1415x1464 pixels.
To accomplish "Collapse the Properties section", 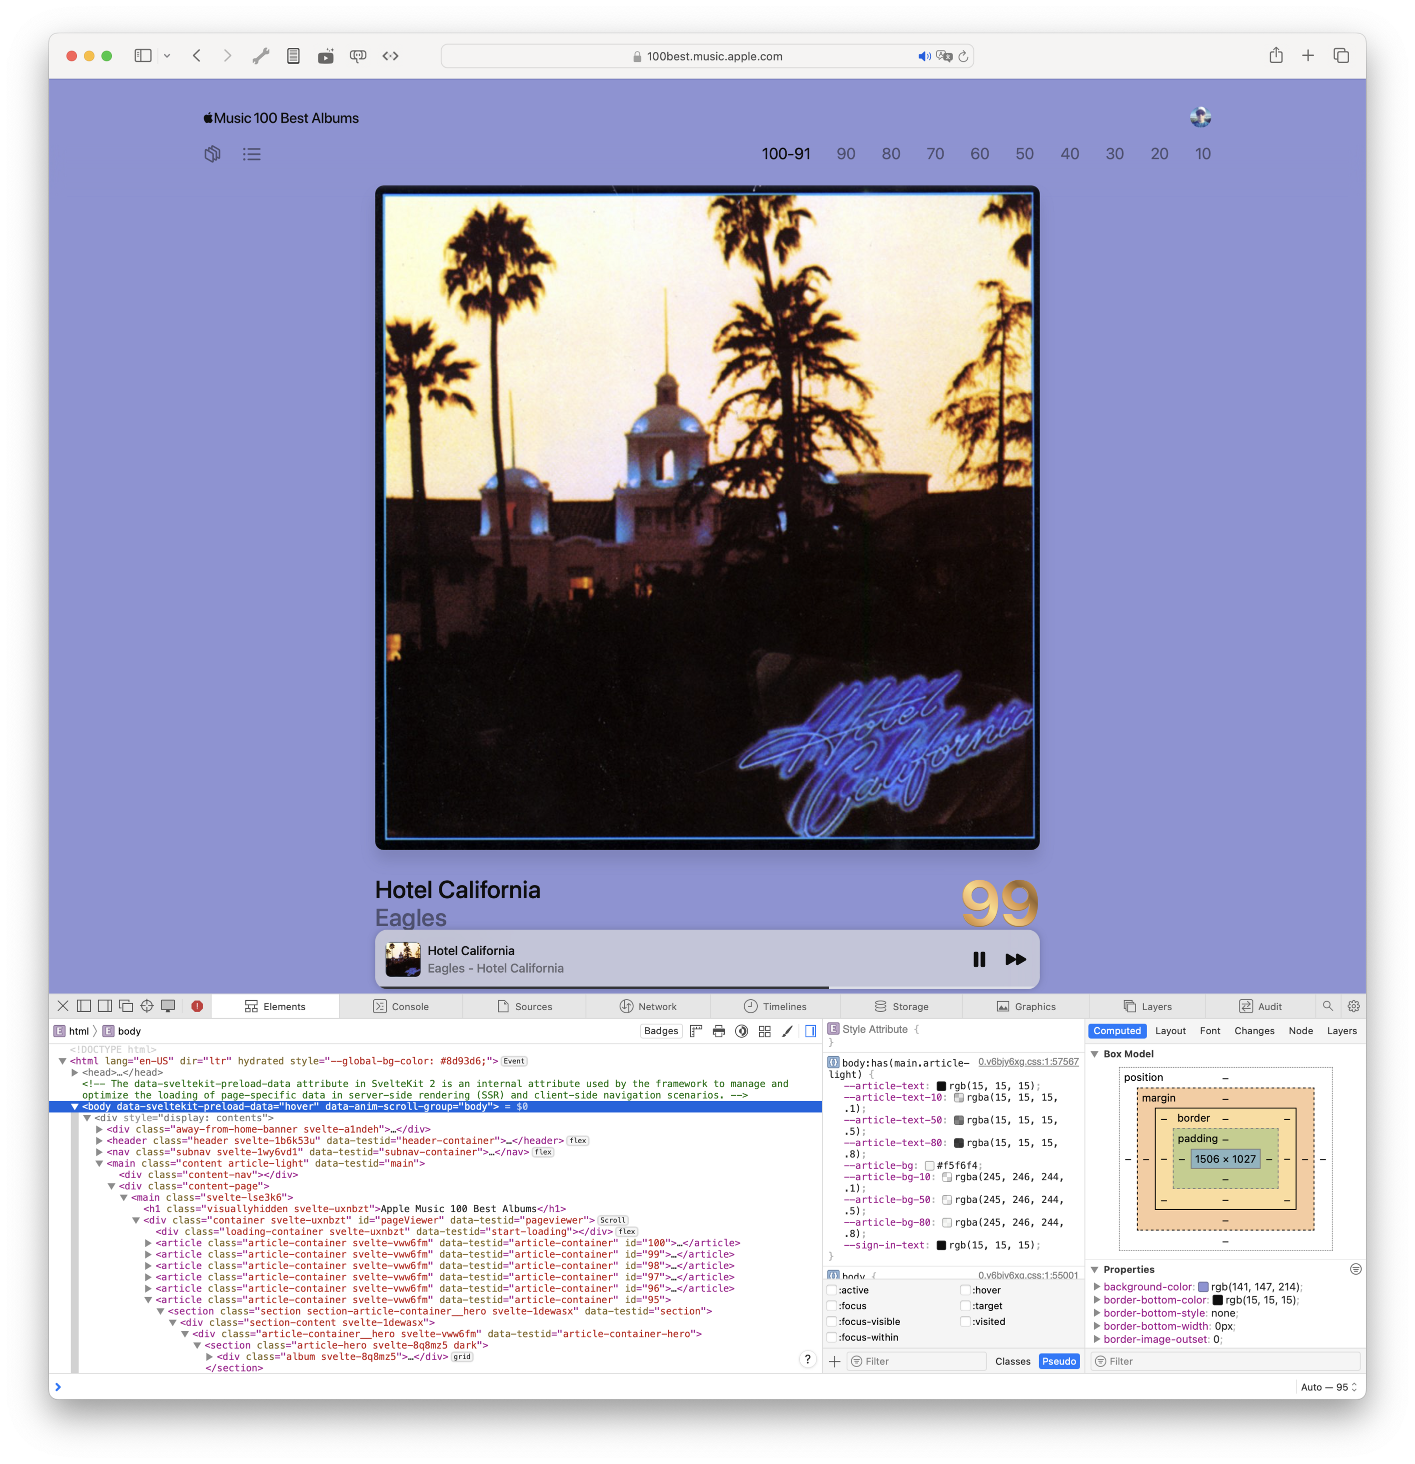I will click(x=1095, y=1269).
